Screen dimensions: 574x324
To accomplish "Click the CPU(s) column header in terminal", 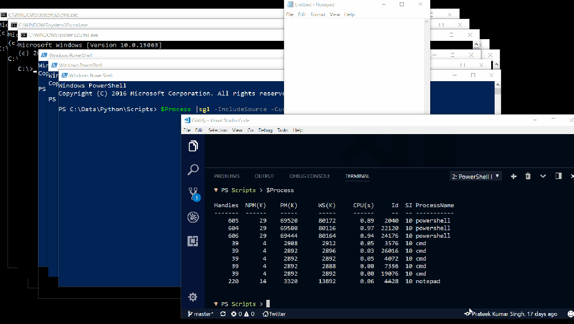I will [x=363, y=205].
